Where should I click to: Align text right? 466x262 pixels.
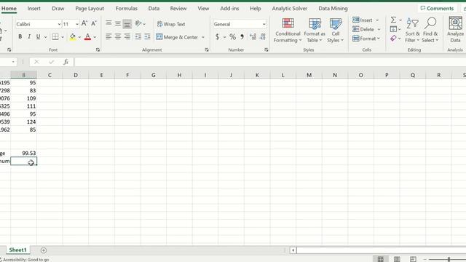pos(127,36)
